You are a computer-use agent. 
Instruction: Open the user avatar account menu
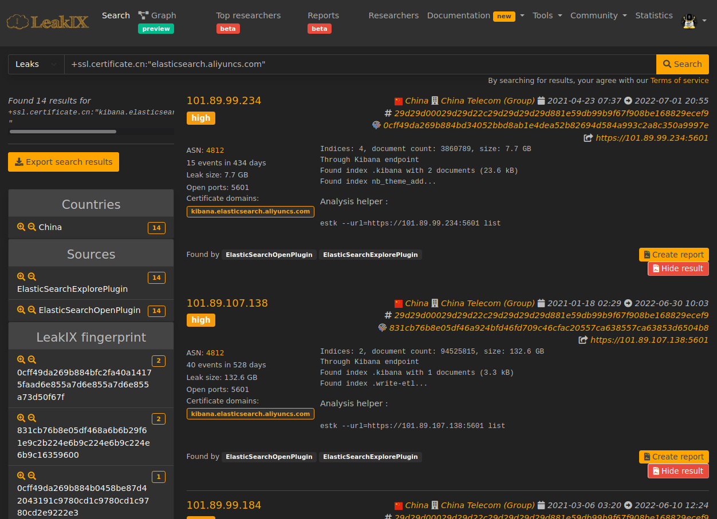(x=694, y=21)
